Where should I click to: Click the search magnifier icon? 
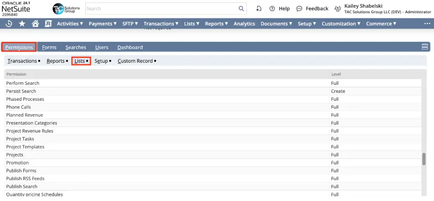click(x=241, y=8)
